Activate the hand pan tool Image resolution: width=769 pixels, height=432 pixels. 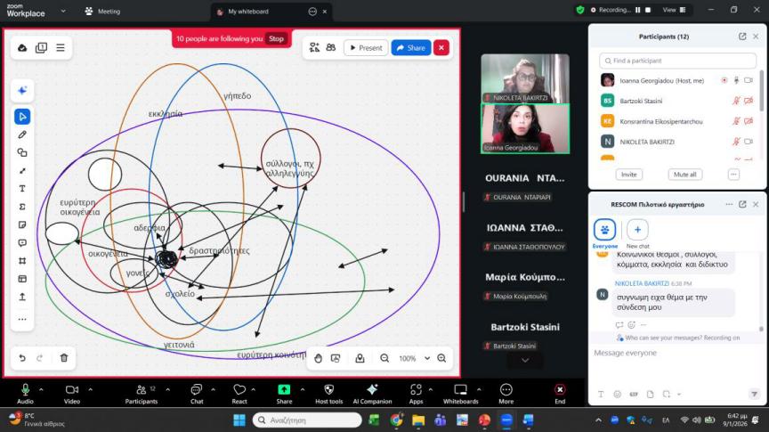pyautogui.click(x=318, y=358)
